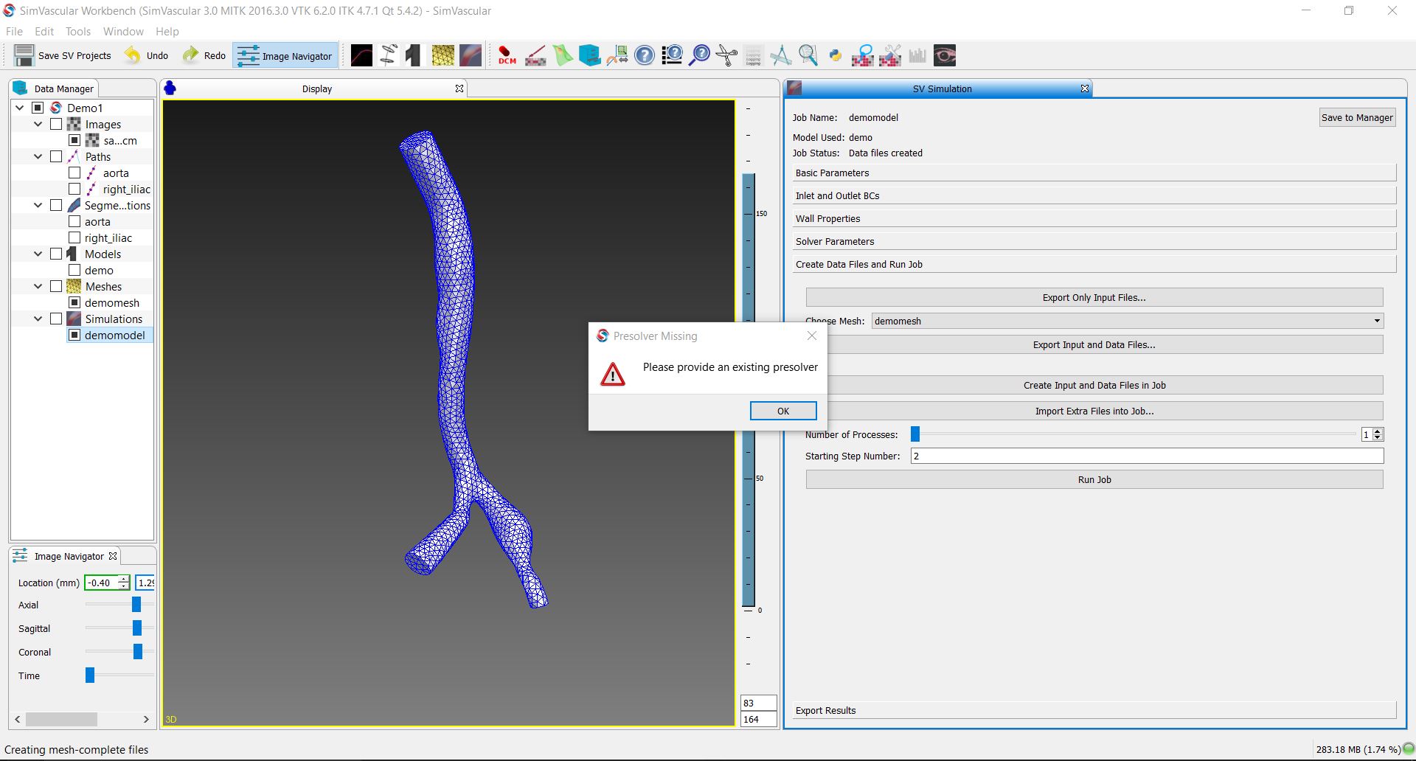Open the Window menu
The height and width of the screenshot is (761, 1416).
(123, 32)
